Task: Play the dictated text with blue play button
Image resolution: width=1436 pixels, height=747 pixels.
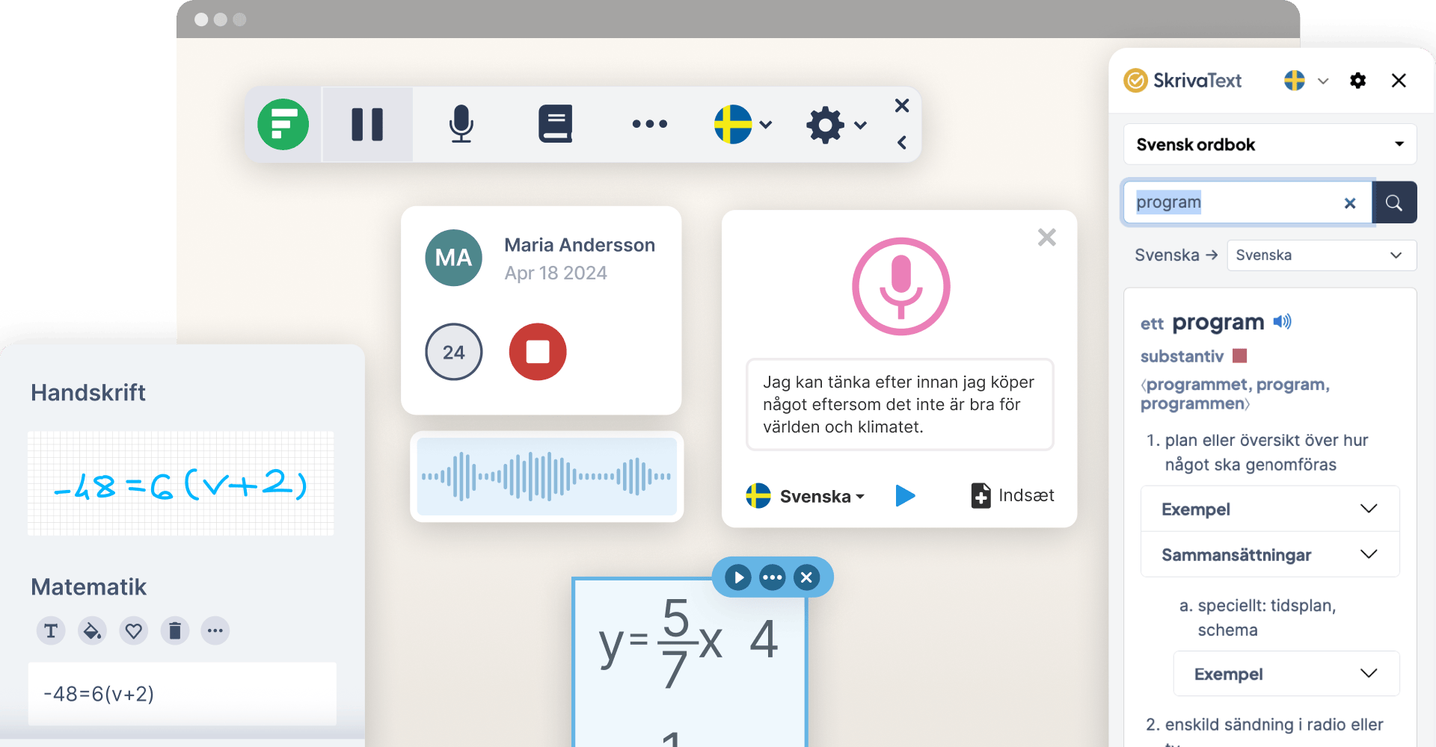Action: 905,495
